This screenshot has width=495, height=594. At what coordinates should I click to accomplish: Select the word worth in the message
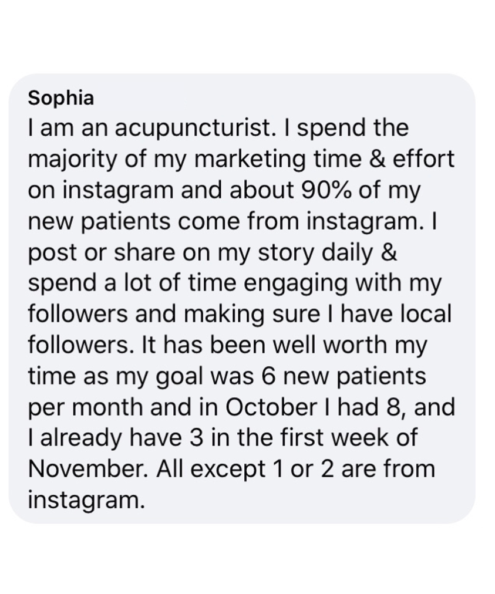(355, 345)
